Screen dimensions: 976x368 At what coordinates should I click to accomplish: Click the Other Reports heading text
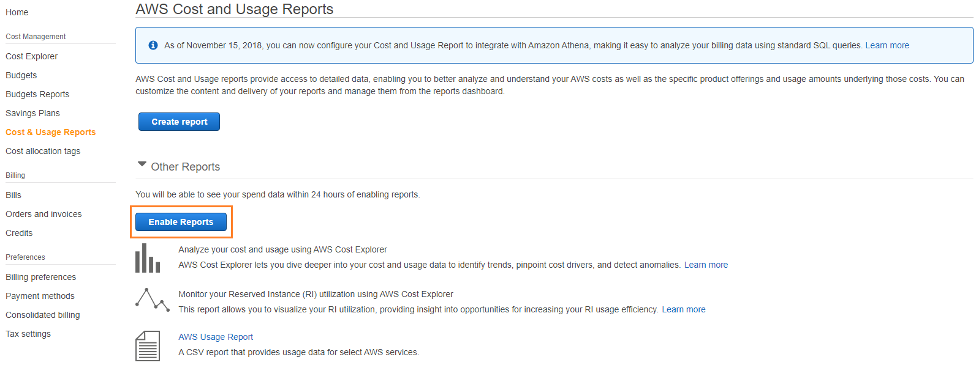tap(186, 167)
